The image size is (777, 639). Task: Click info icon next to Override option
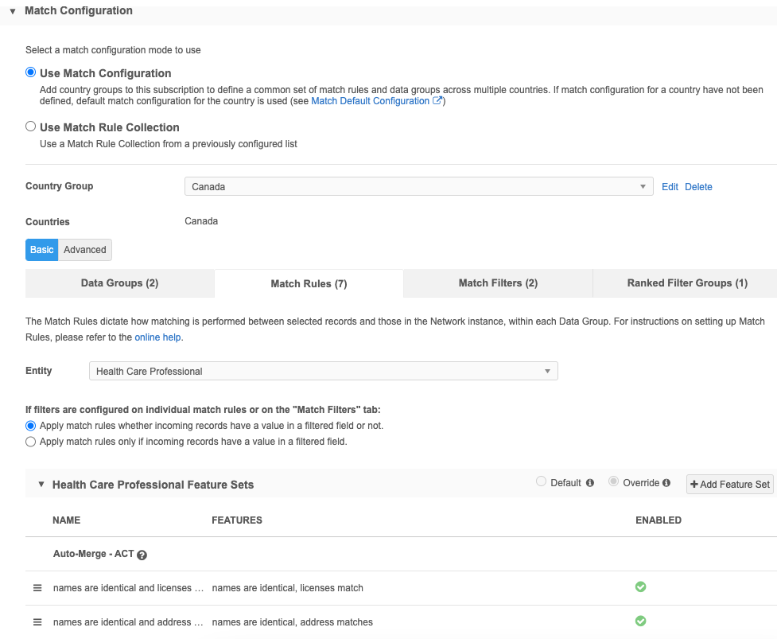(666, 483)
